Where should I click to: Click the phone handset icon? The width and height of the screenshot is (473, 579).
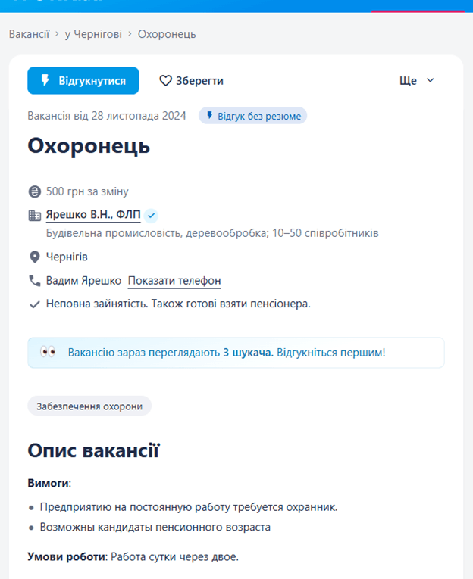click(x=34, y=281)
